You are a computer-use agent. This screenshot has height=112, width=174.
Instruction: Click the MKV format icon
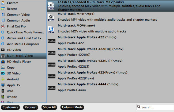tap(51, 6)
